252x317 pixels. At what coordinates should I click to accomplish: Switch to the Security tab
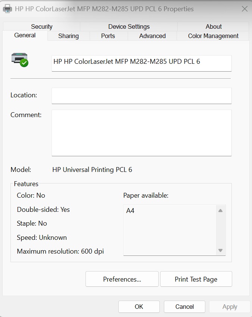[42, 26]
